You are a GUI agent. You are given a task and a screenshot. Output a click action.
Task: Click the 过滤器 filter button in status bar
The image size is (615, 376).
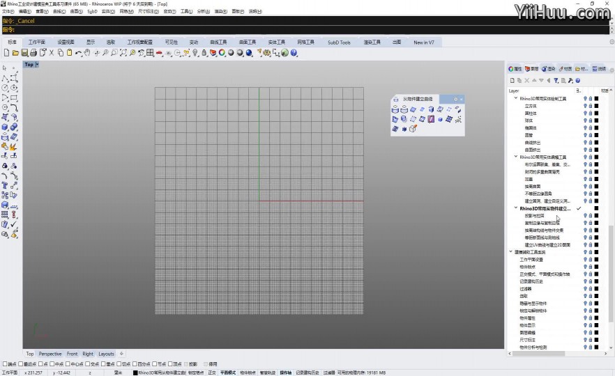click(x=328, y=373)
